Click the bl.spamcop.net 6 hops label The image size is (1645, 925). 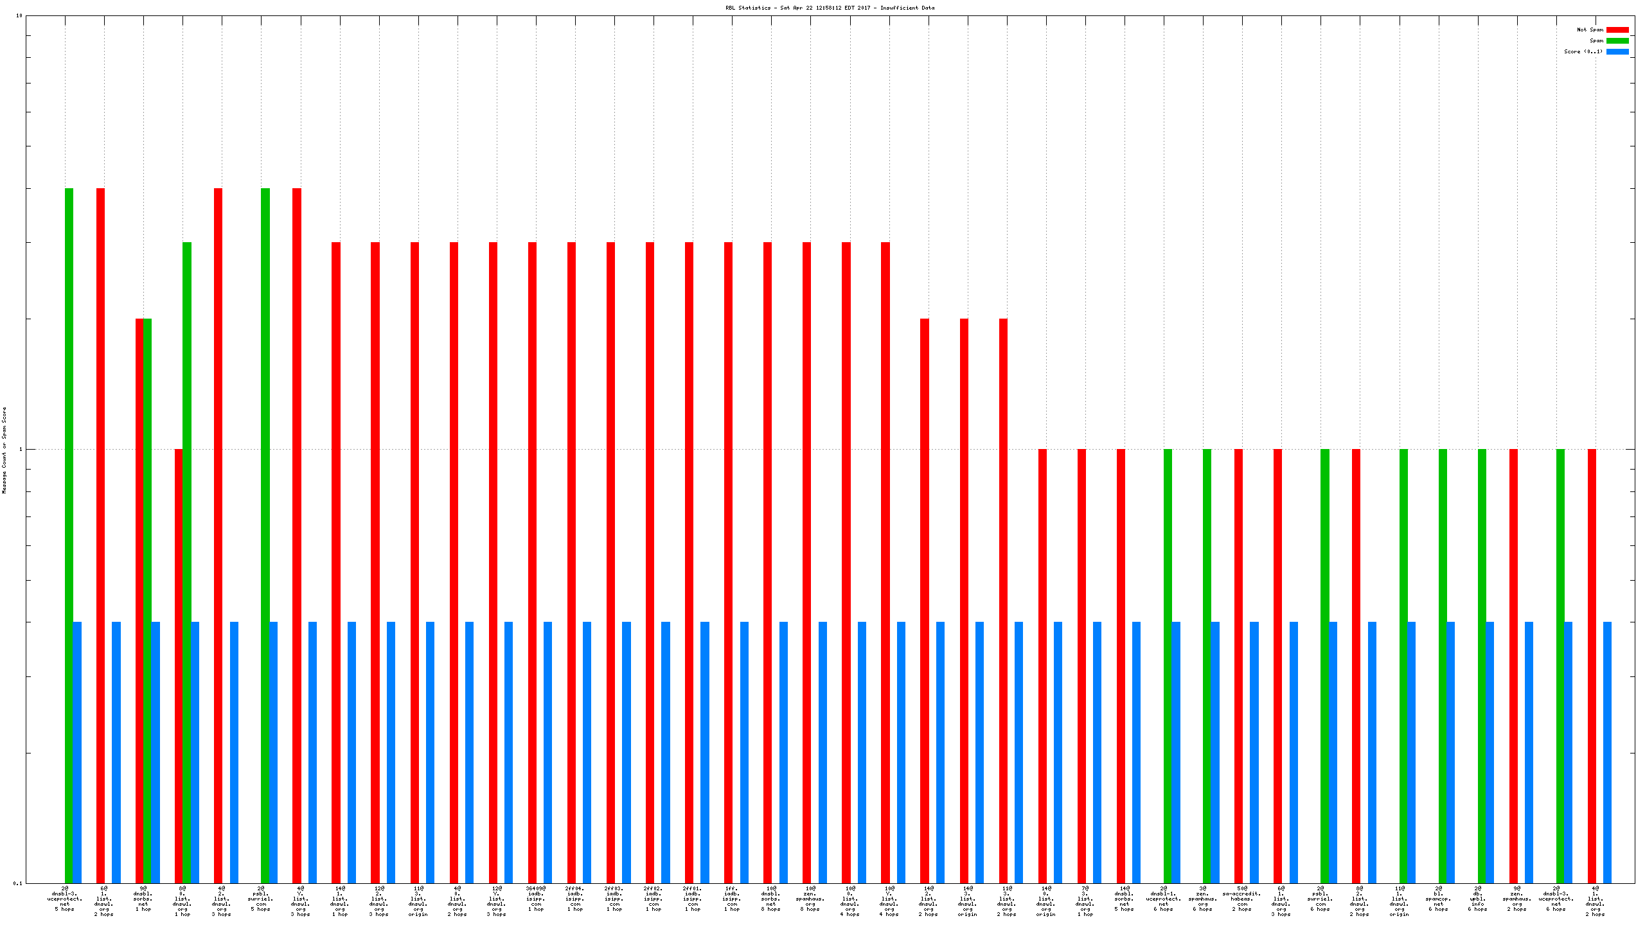click(x=1438, y=898)
